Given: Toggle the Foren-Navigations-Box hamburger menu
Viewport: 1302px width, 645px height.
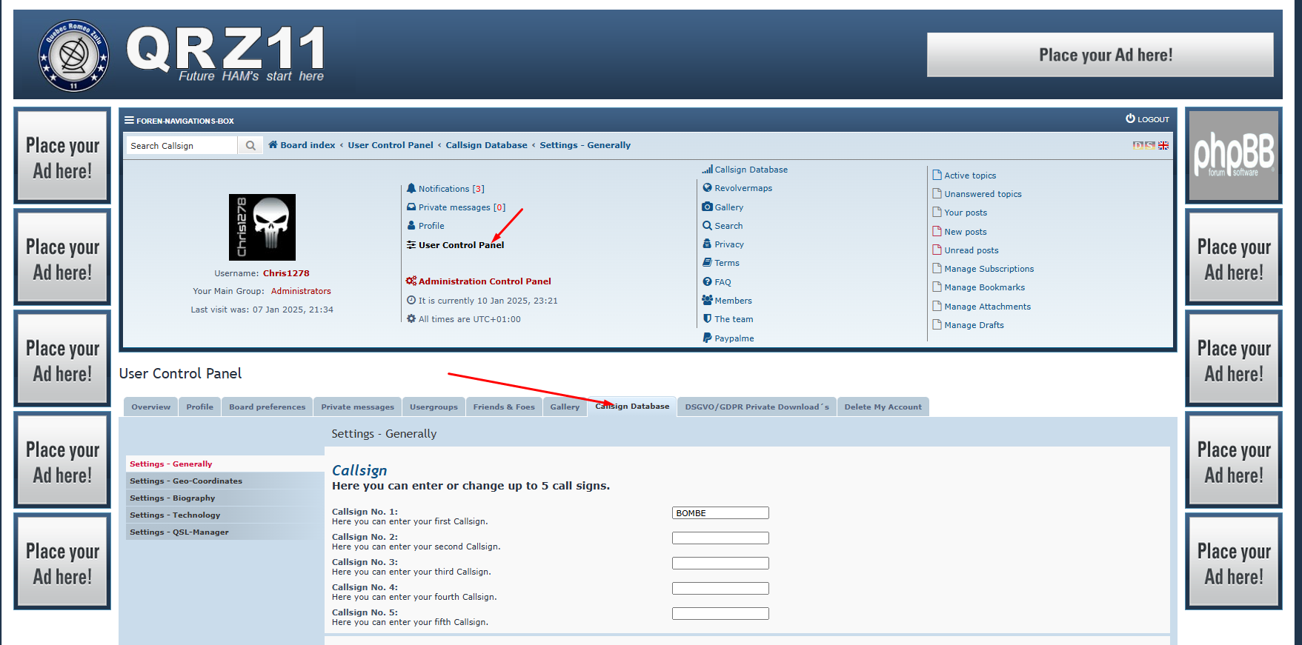Looking at the screenshot, I should point(129,120).
